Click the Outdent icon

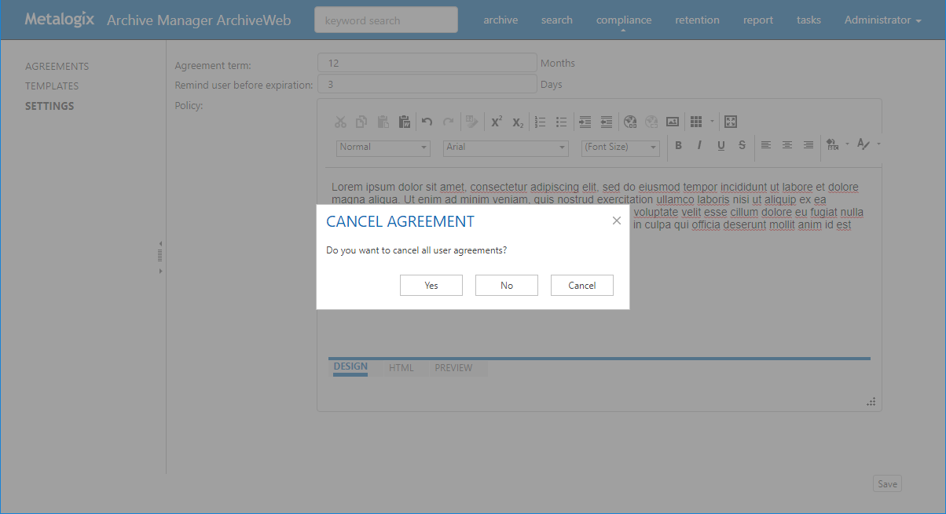click(606, 122)
